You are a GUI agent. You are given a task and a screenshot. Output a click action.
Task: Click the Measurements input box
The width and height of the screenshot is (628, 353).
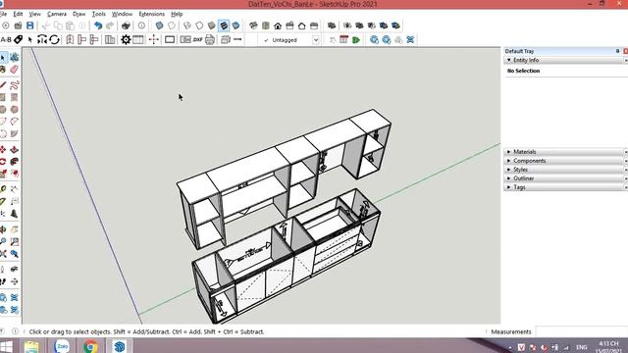click(x=582, y=331)
